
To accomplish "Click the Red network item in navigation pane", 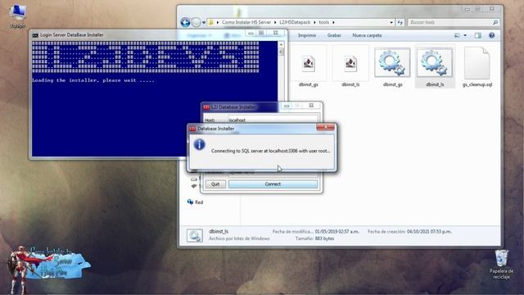I will [x=196, y=202].
